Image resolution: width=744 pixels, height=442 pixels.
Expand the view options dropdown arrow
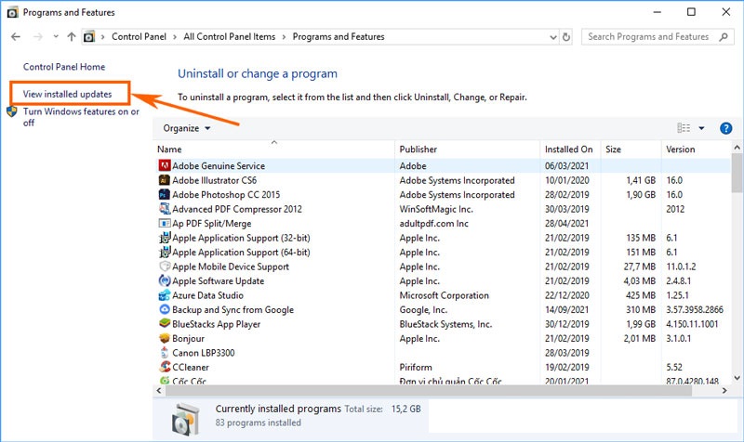[x=701, y=128]
